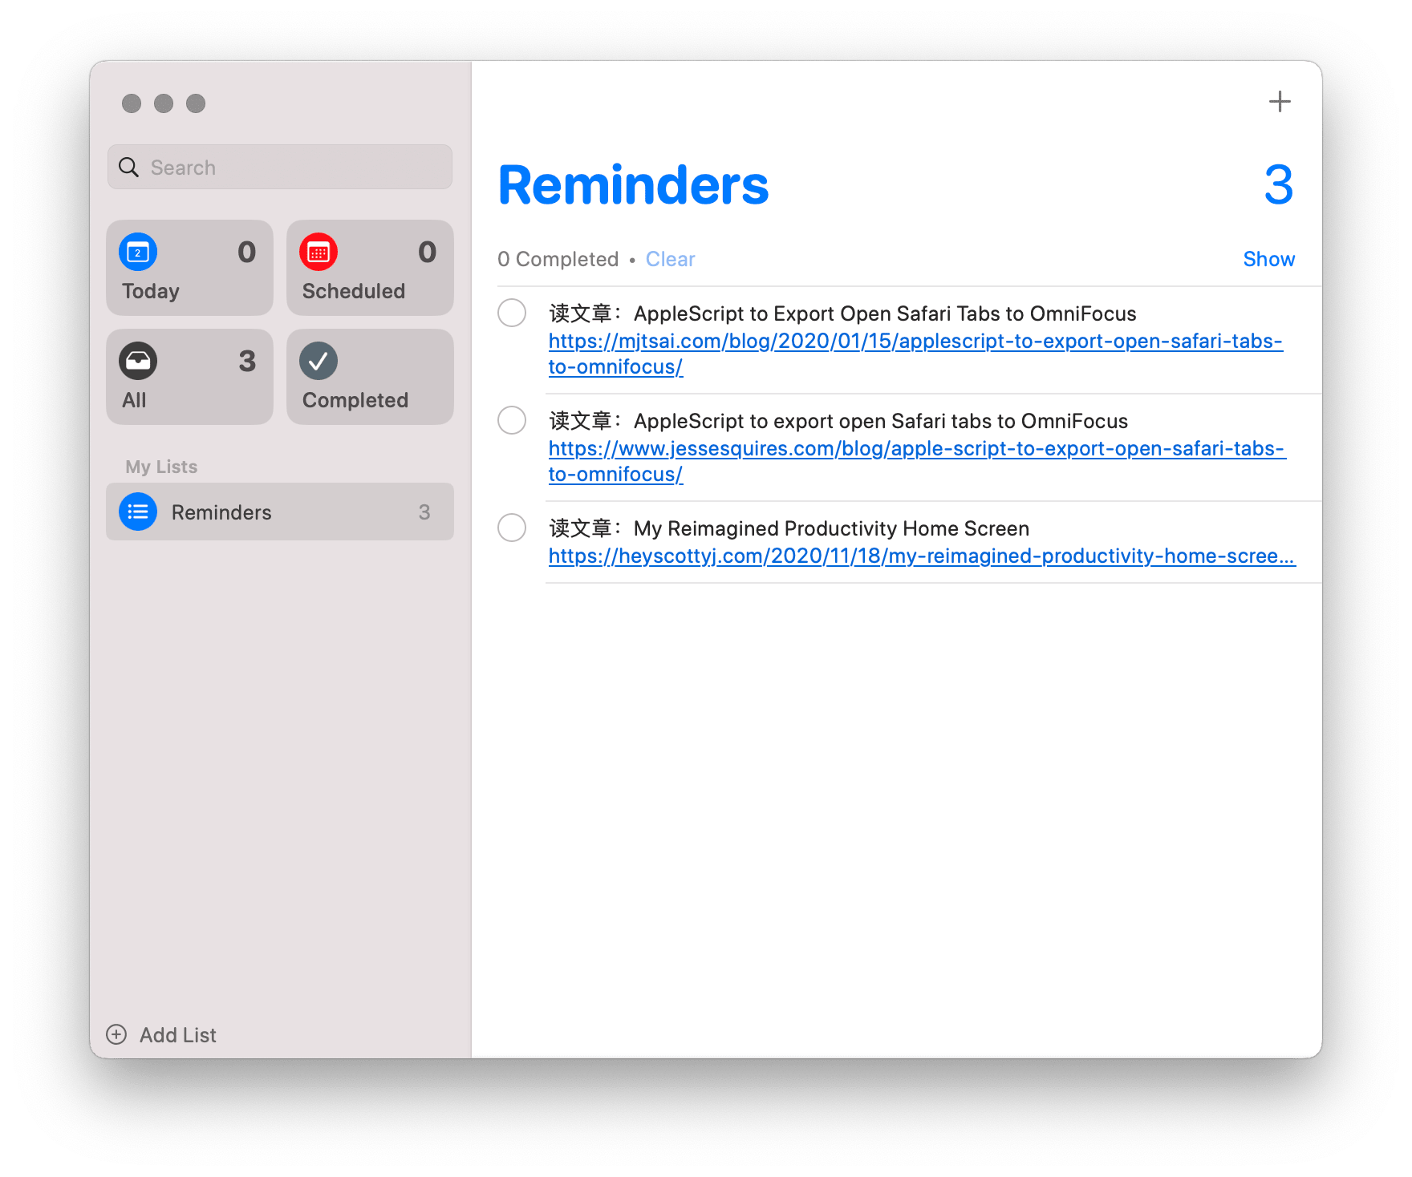
Task: Click the Add List button label
Action: [x=177, y=1035]
